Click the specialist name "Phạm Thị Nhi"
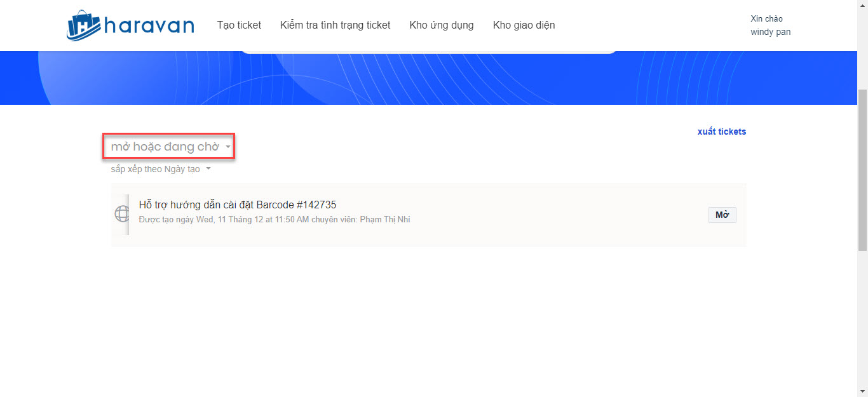868x397 pixels. point(385,220)
